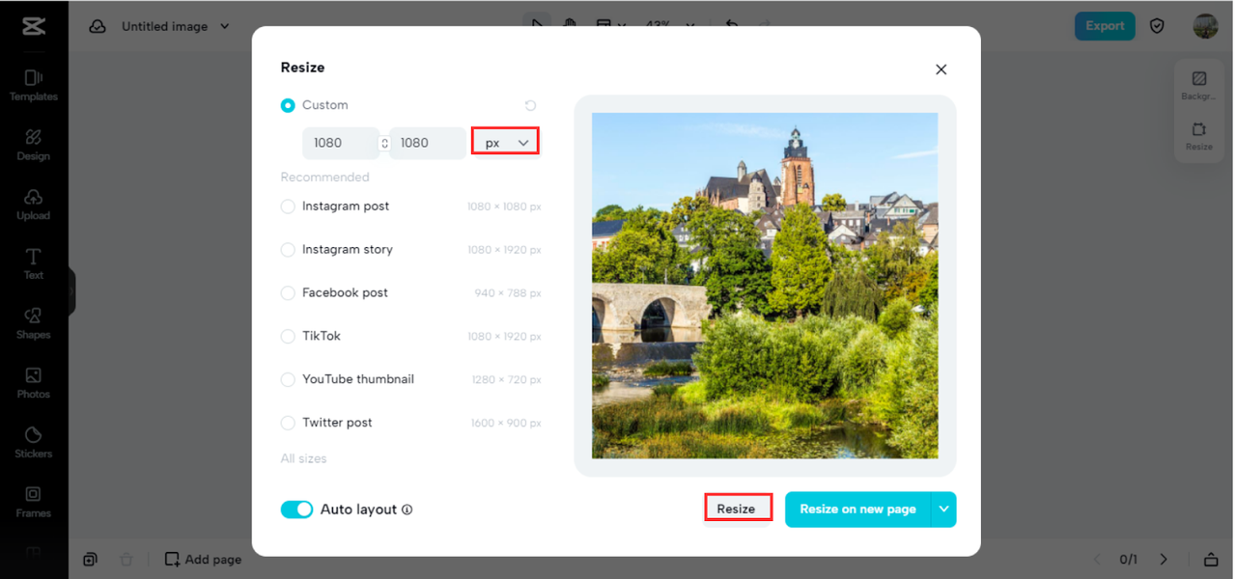Click the image preview thumbnail
The height and width of the screenshot is (579, 1236).
tap(765, 286)
